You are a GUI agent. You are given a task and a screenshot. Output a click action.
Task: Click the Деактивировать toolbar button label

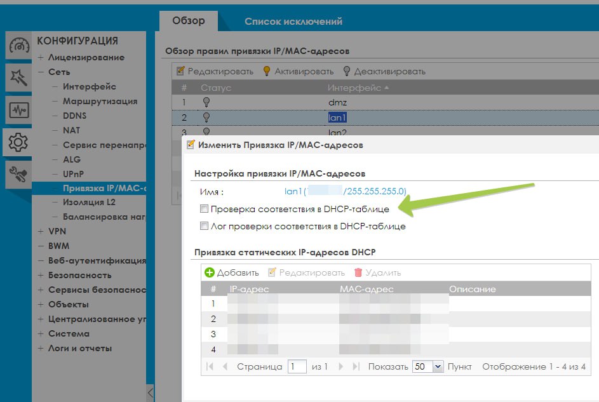389,71
